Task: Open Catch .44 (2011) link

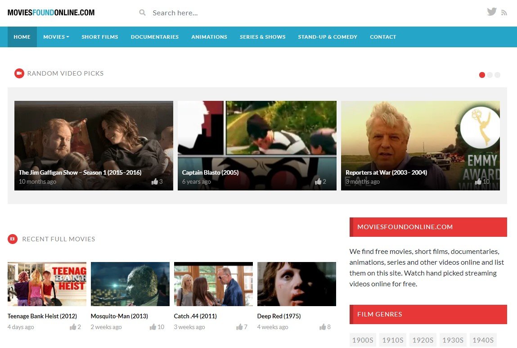Action: pos(195,316)
